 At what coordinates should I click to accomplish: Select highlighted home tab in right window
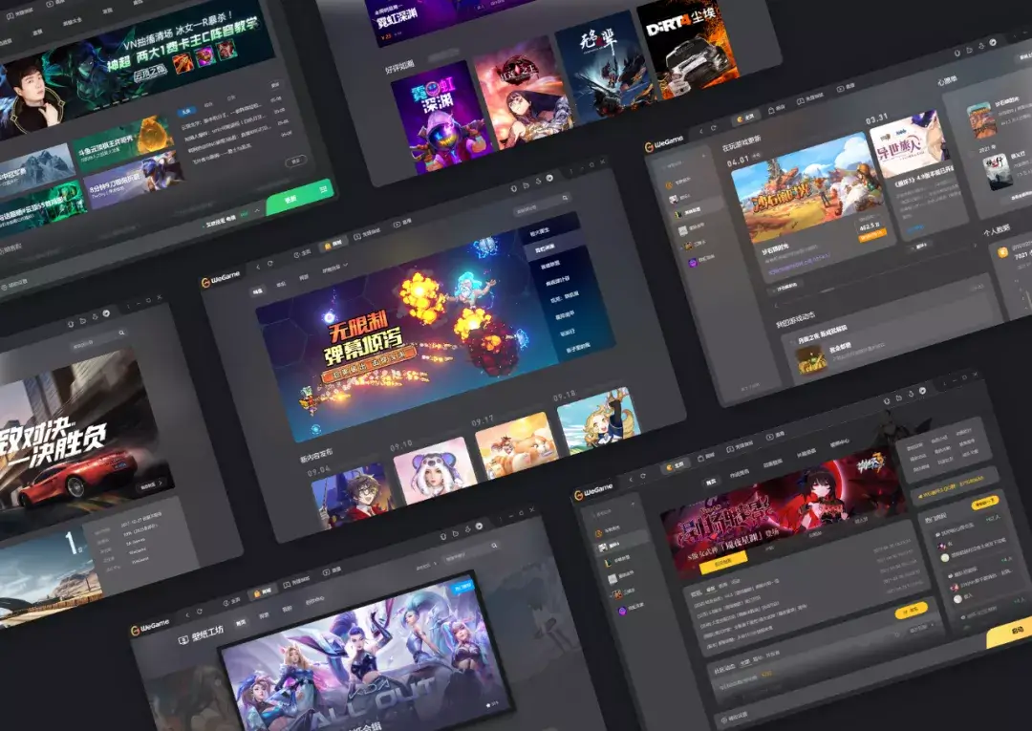(746, 118)
